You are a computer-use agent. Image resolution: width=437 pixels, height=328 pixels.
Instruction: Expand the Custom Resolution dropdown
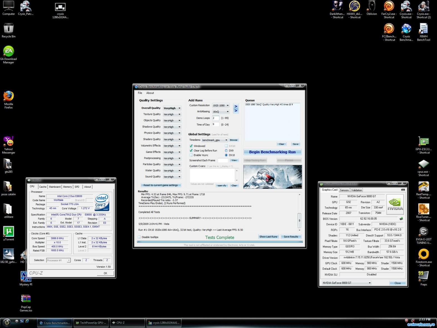pos(220,105)
